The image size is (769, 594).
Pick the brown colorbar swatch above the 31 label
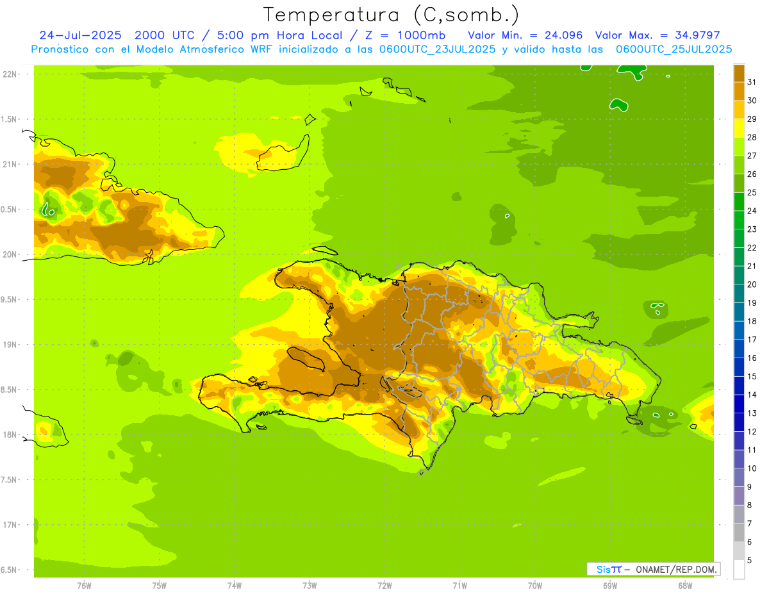pyautogui.click(x=739, y=73)
